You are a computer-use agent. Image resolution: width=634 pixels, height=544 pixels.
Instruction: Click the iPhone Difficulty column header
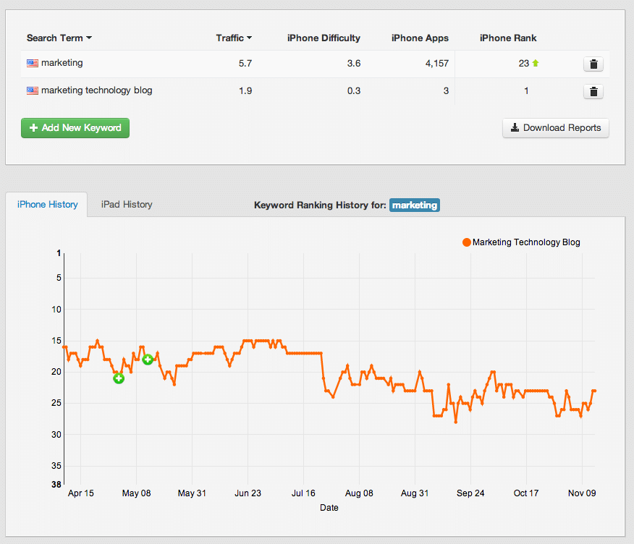point(324,38)
